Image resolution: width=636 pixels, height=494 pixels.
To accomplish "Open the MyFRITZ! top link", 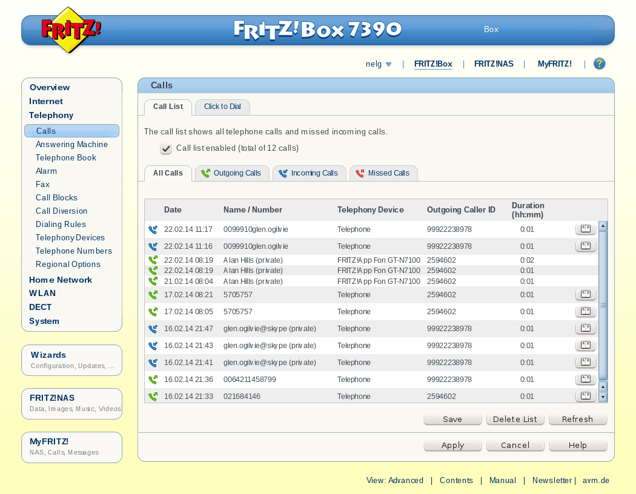I will [x=554, y=64].
